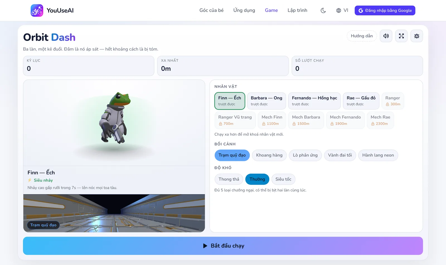Click Đăng nhập bằng Google button
Image resolution: width=446 pixels, height=265 pixels.
tap(385, 10)
